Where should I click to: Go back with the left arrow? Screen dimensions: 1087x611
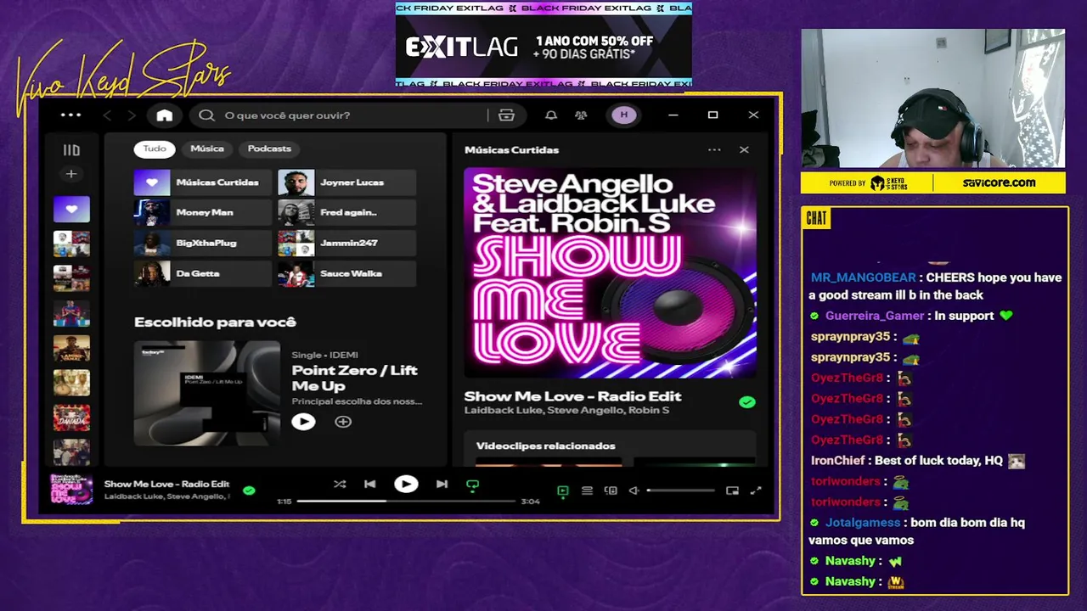(107, 115)
